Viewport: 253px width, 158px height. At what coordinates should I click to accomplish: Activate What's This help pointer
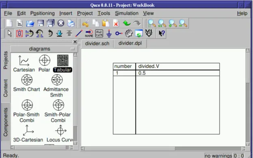pos(162,34)
